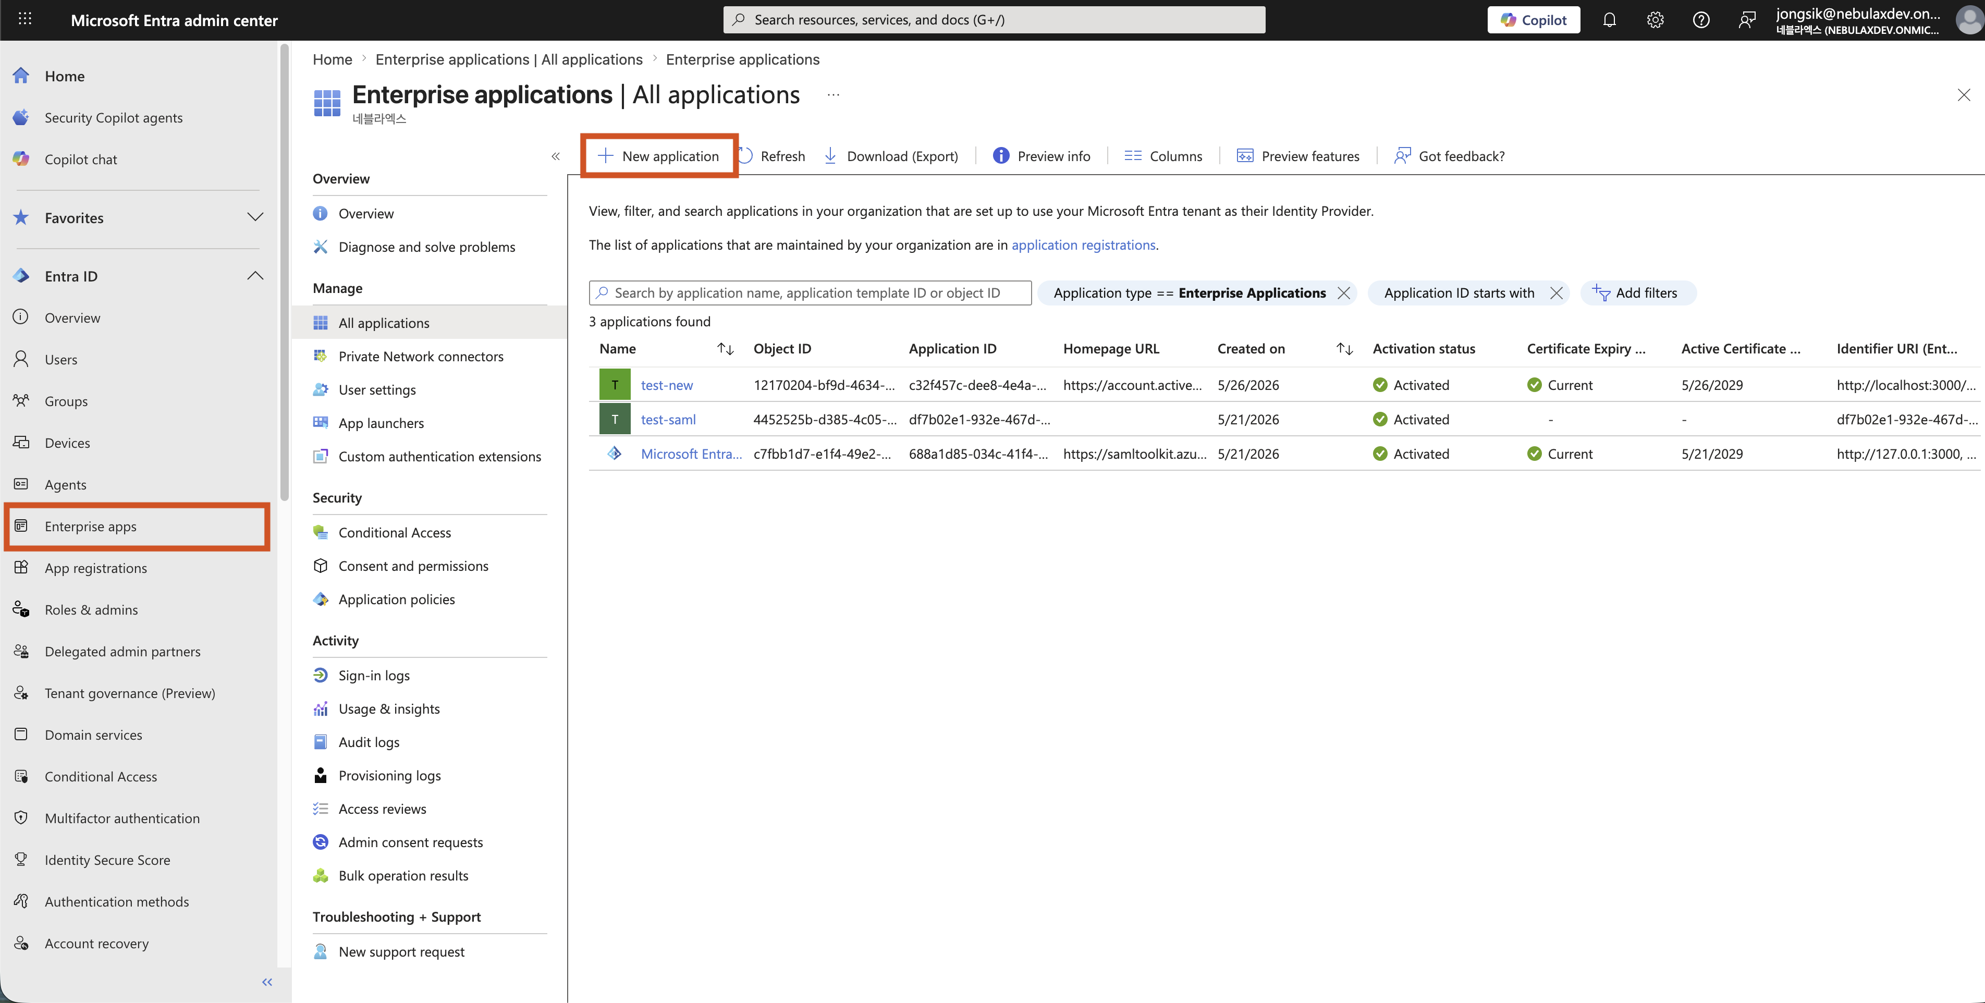Open Audit logs
This screenshot has height=1003, width=1985.
[x=369, y=742]
